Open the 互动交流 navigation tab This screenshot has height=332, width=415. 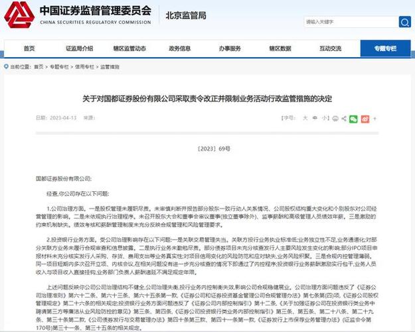[330, 48]
